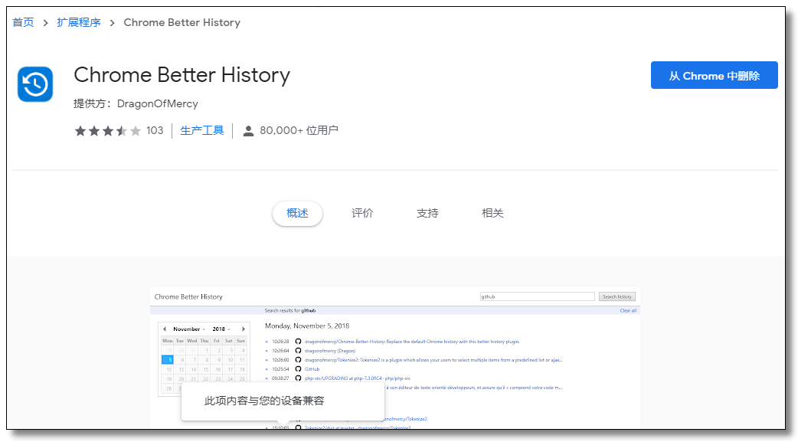Click the 从 Chrome 中删除 button
The image size is (798, 442).
tap(714, 75)
